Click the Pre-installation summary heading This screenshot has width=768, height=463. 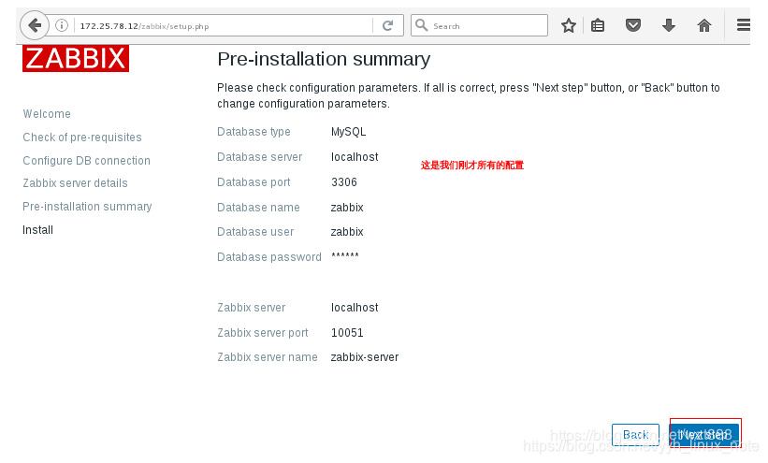pos(324,59)
